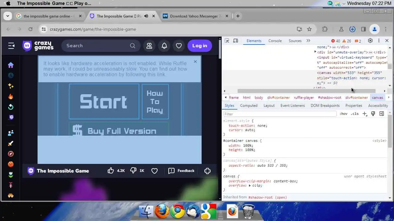
Task: Open the Layout tab
Action: [269, 106]
